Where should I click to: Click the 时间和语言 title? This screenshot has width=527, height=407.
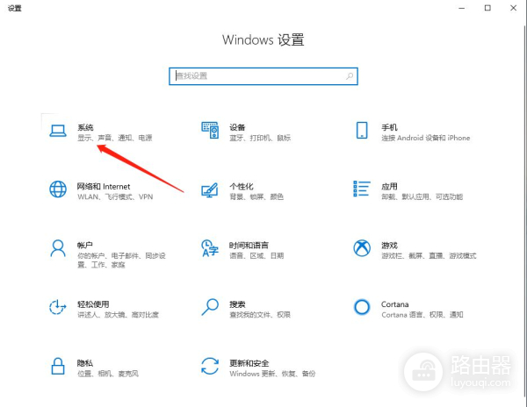click(249, 246)
